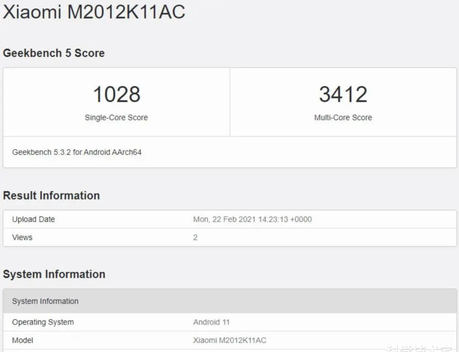The width and height of the screenshot is (459, 352).
Task: Click the single-core value 1028
Action: (117, 94)
